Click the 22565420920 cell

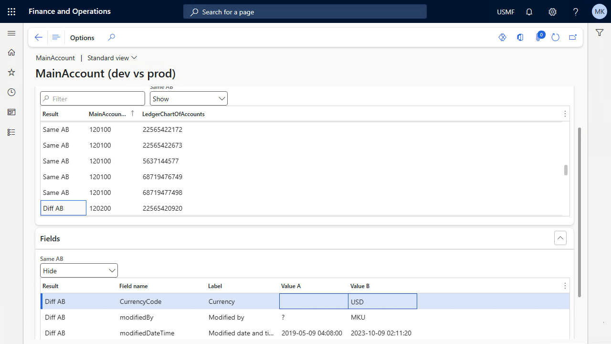(162, 208)
